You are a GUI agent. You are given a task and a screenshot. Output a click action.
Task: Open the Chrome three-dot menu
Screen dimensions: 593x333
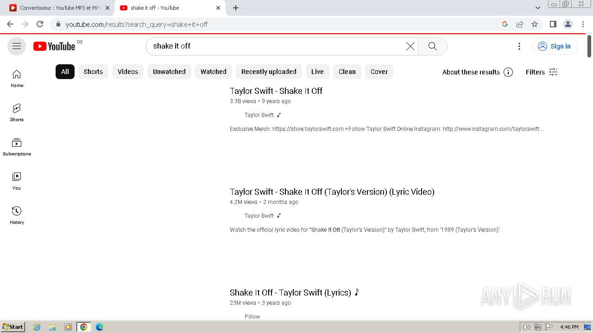(583, 24)
